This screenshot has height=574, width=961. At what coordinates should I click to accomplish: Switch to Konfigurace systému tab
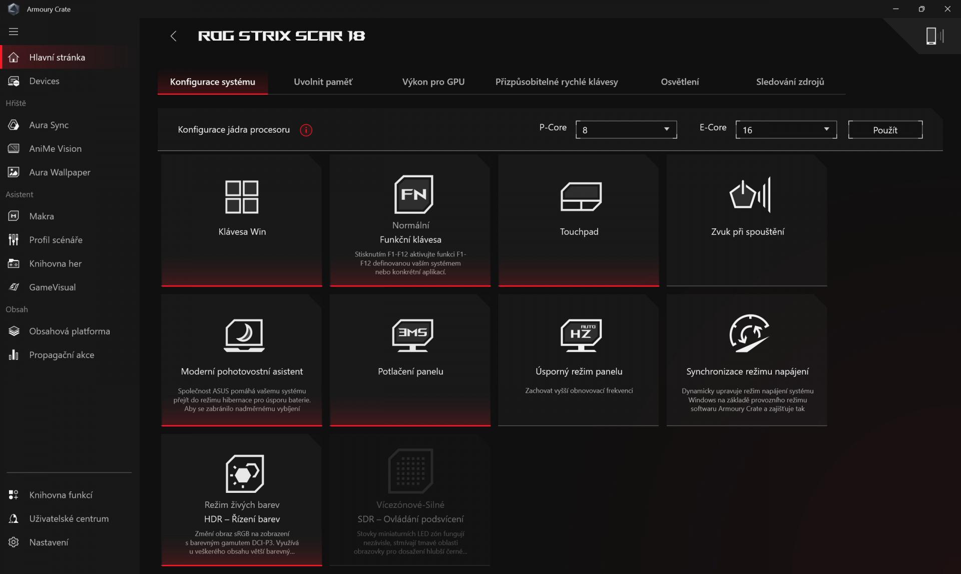pos(213,82)
